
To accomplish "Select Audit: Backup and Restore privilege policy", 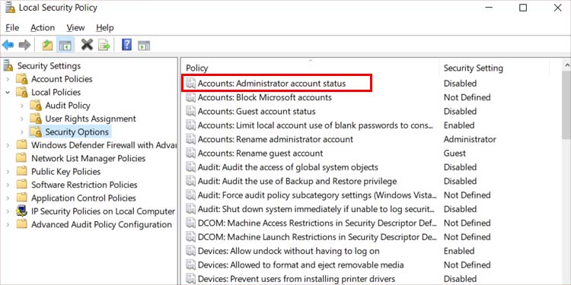I will tap(297, 181).
